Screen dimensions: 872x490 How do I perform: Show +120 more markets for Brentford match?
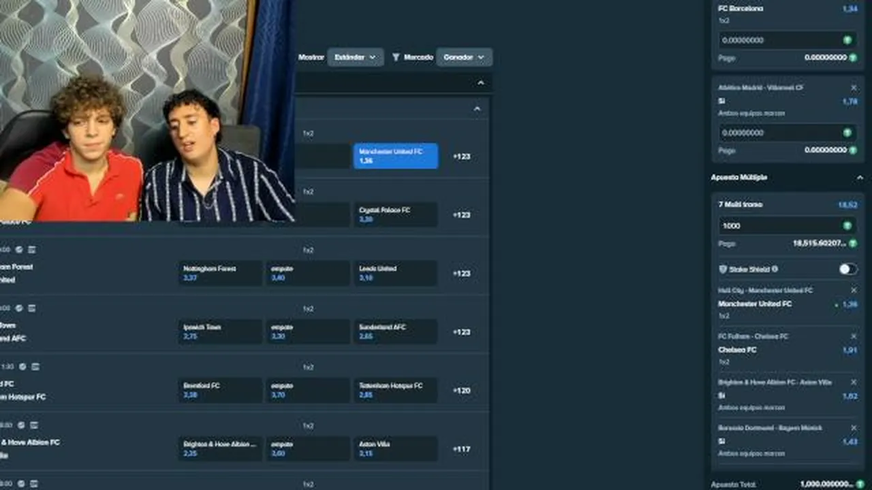point(462,391)
